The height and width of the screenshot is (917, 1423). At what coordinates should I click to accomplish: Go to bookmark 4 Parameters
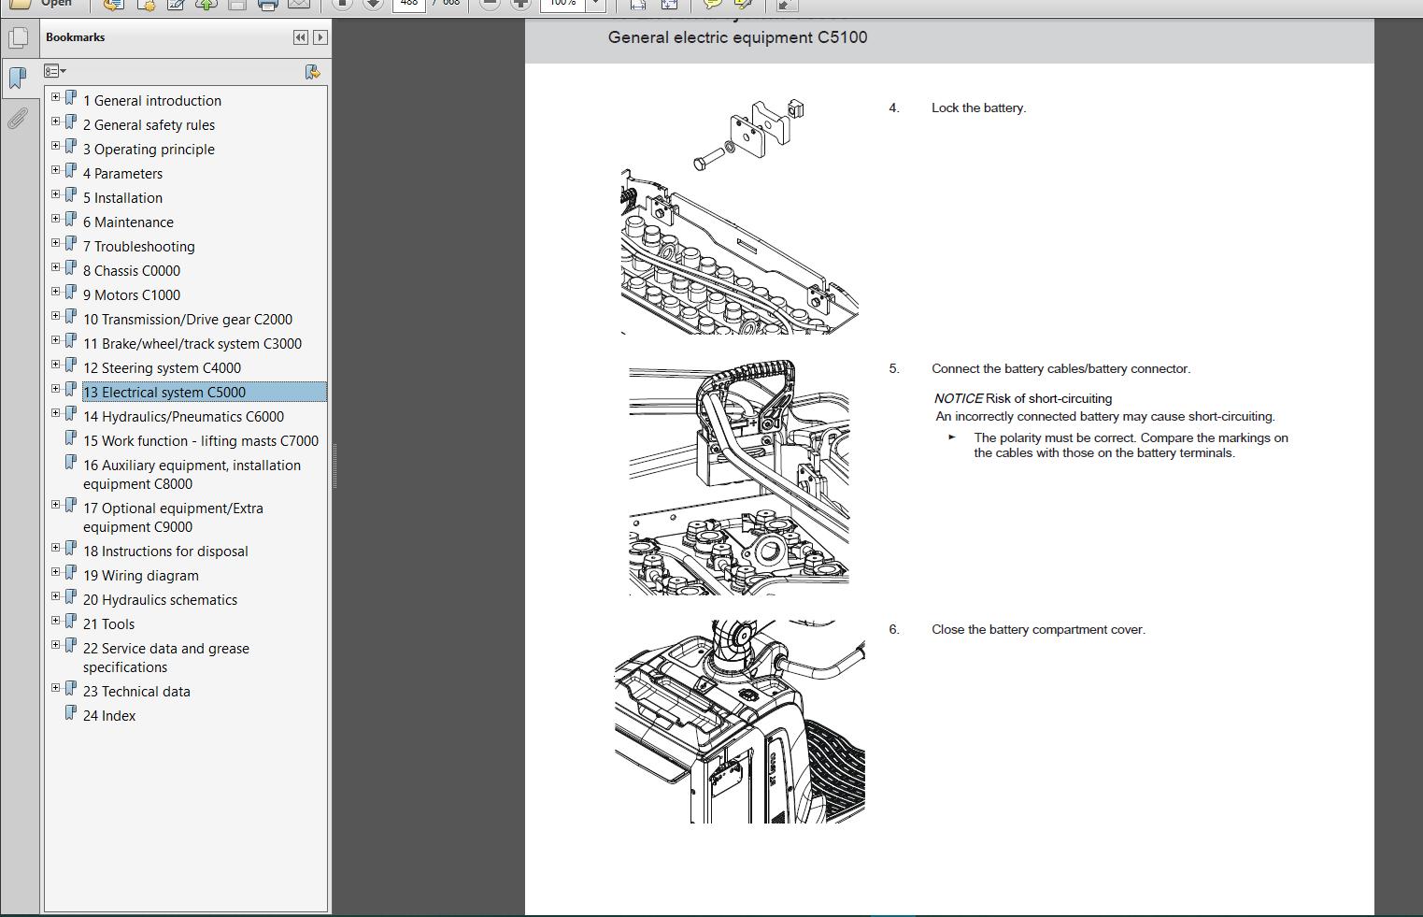(x=122, y=174)
